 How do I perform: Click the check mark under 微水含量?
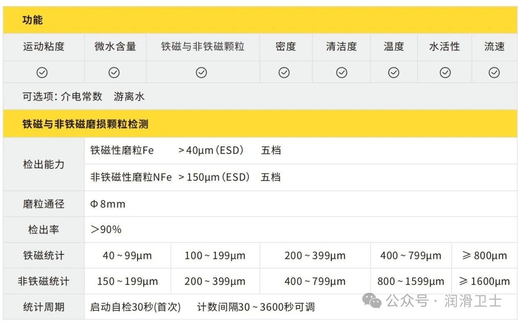pos(114,73)
